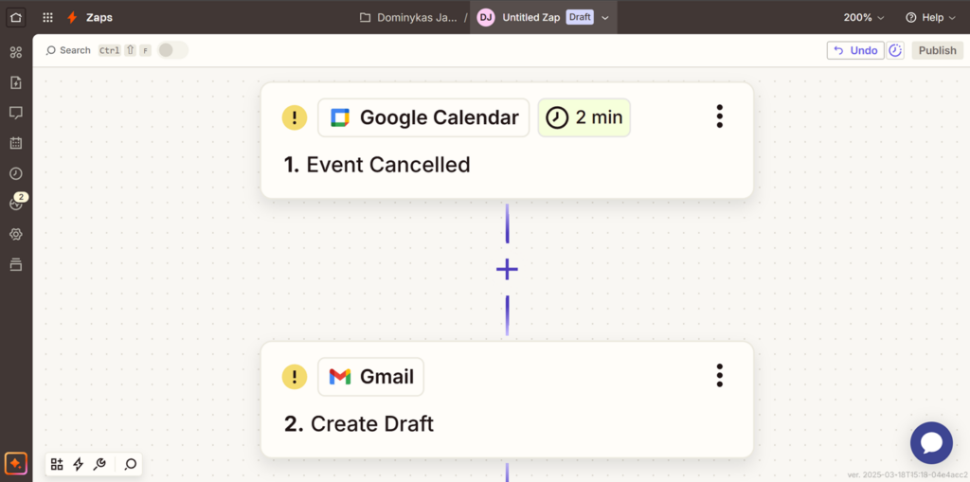Click the gear settings icon in sidebar
This screenshot has height=482, width=970.
pyautogui.click(x=16, y=234)
